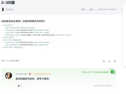Click the WeChat share icon
126x94 pixels.
[104, 61]
